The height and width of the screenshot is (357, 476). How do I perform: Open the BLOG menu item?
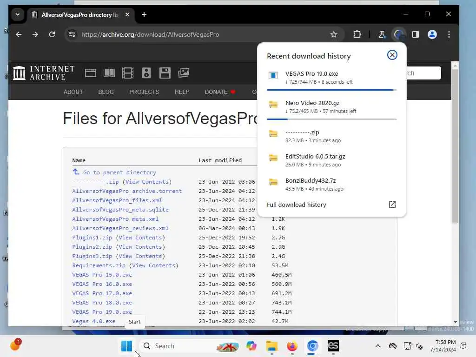coord(106,92)
